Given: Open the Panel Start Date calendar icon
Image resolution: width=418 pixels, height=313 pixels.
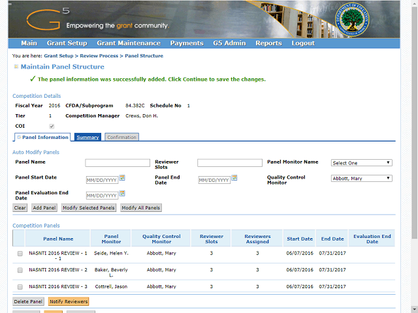Looking at the screenshot, I should coord(122,178).
